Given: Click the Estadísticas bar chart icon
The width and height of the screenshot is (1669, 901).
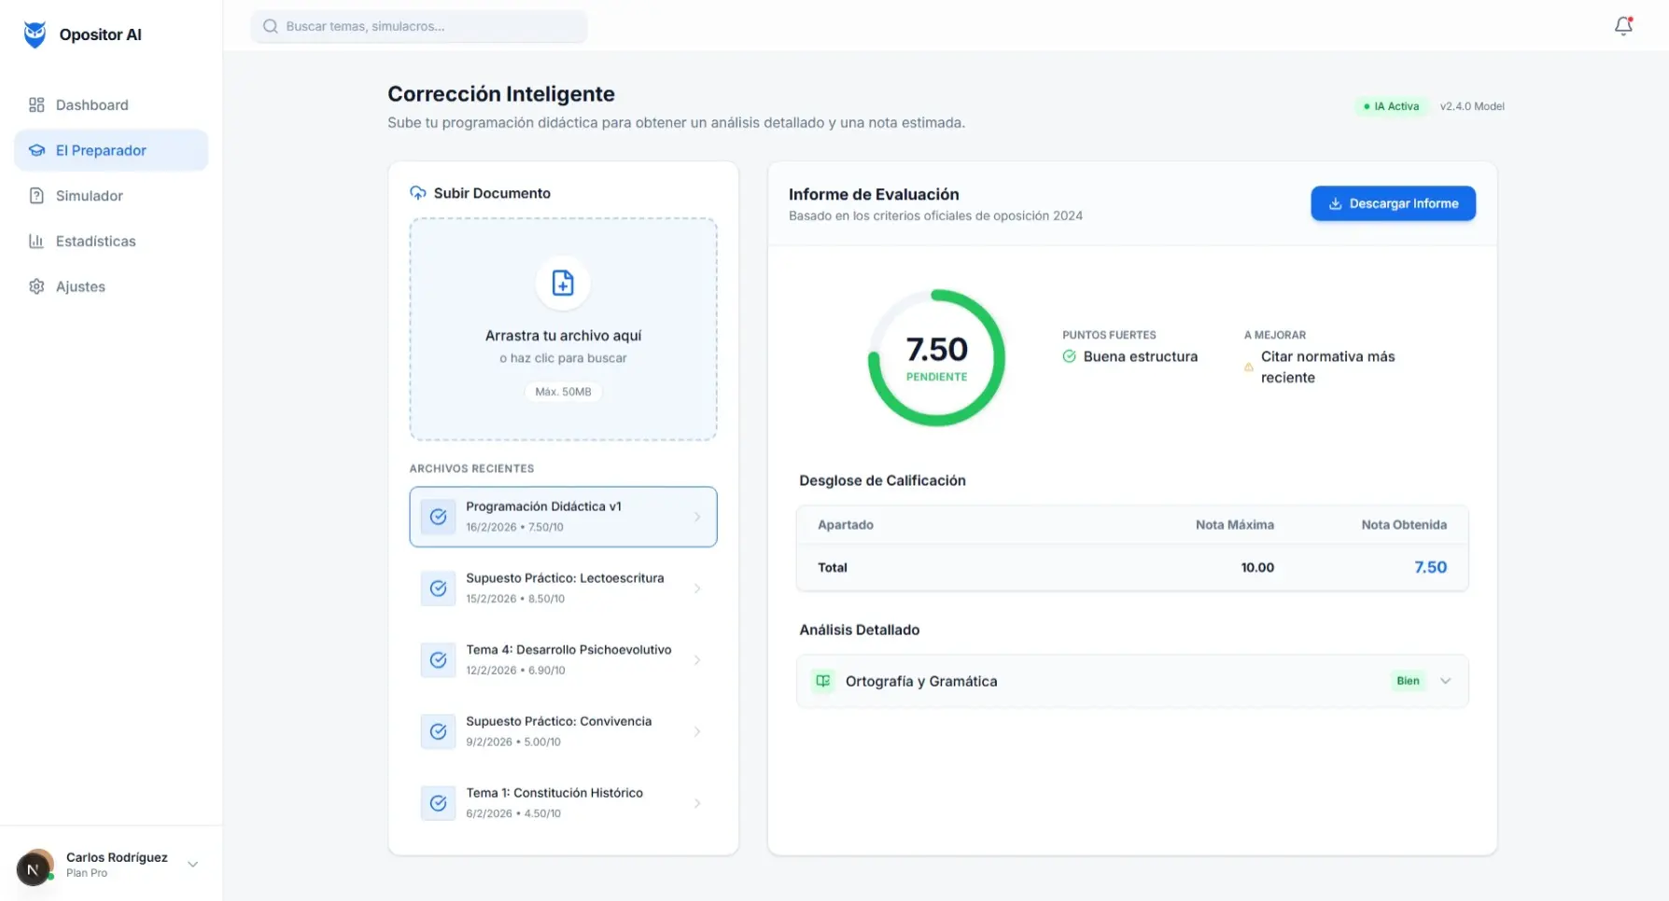Looking at the screenshot, I should click(36, 241).
